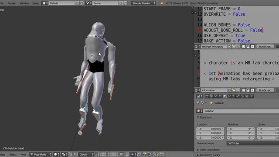Viewport: 279px width, 157px height.
Task: Click OpenGL render animation icon in viewport header
Action: coord(149,154)
